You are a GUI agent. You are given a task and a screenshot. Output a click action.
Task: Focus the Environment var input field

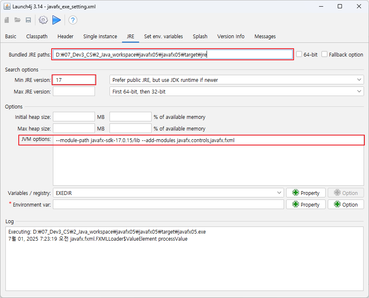pos(168,204)
